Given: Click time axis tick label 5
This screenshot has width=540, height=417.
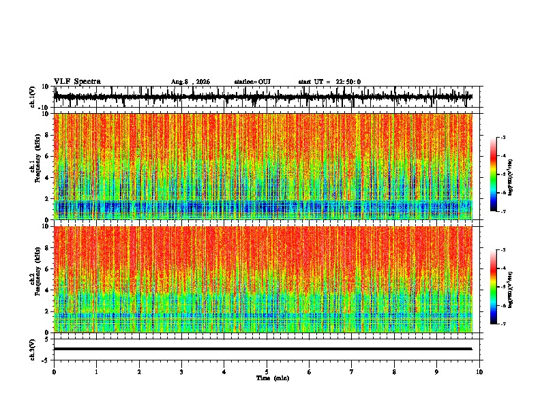Looking at the screenshot, I should point(267,372).
